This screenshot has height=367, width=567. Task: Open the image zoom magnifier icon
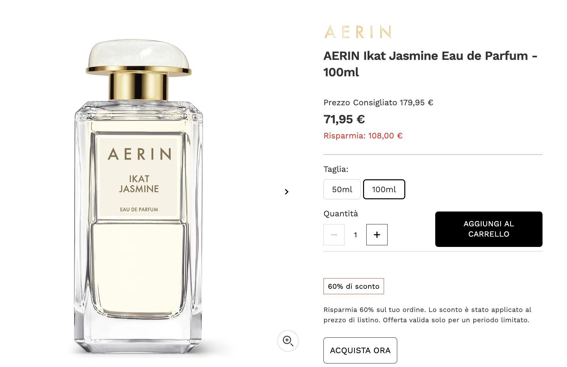click(x=288, y=341)
